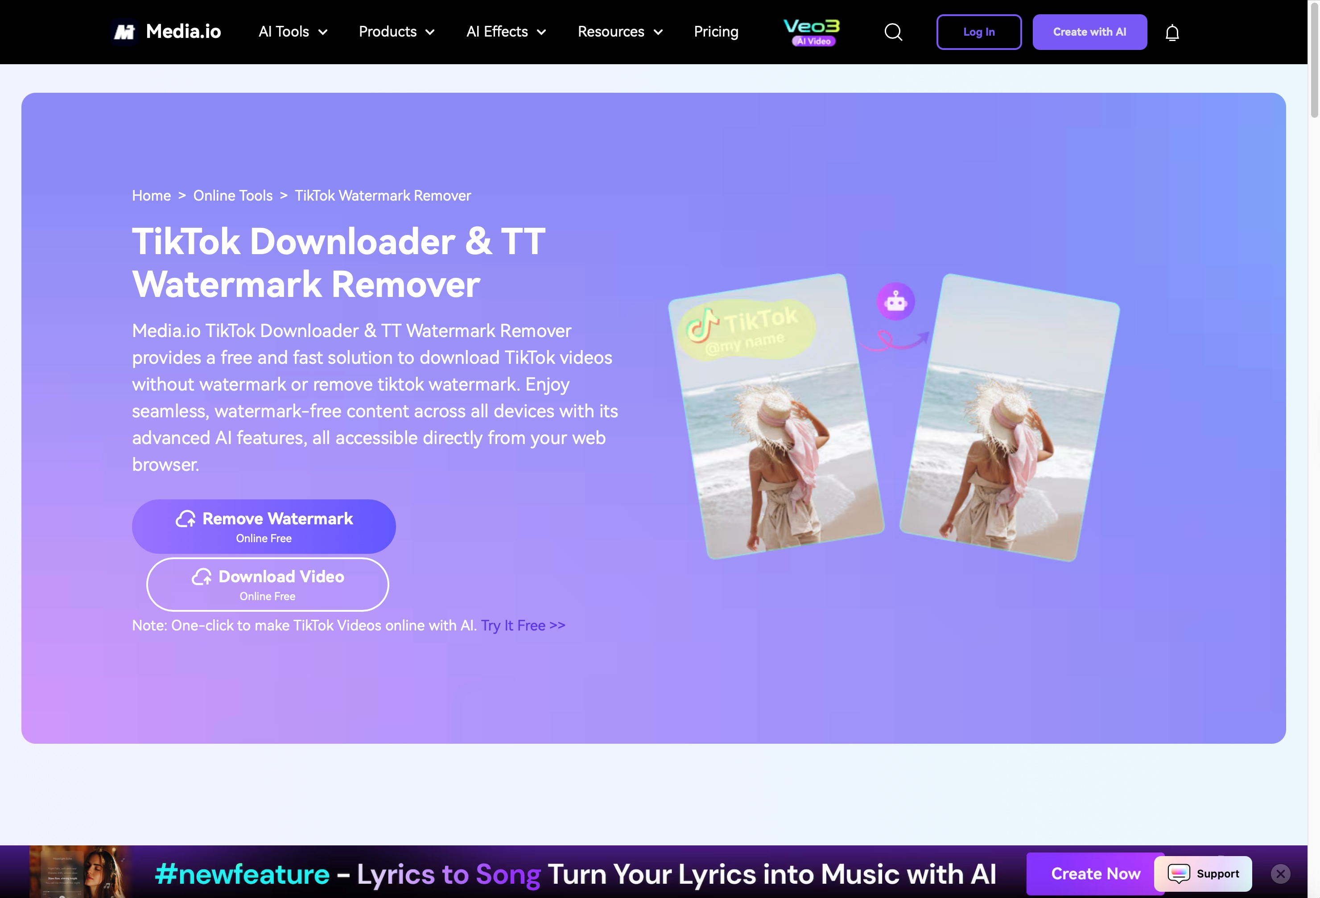1320x898 pixels.
Task: Open the notifications bell icon
Action: tap(1172, 33)
